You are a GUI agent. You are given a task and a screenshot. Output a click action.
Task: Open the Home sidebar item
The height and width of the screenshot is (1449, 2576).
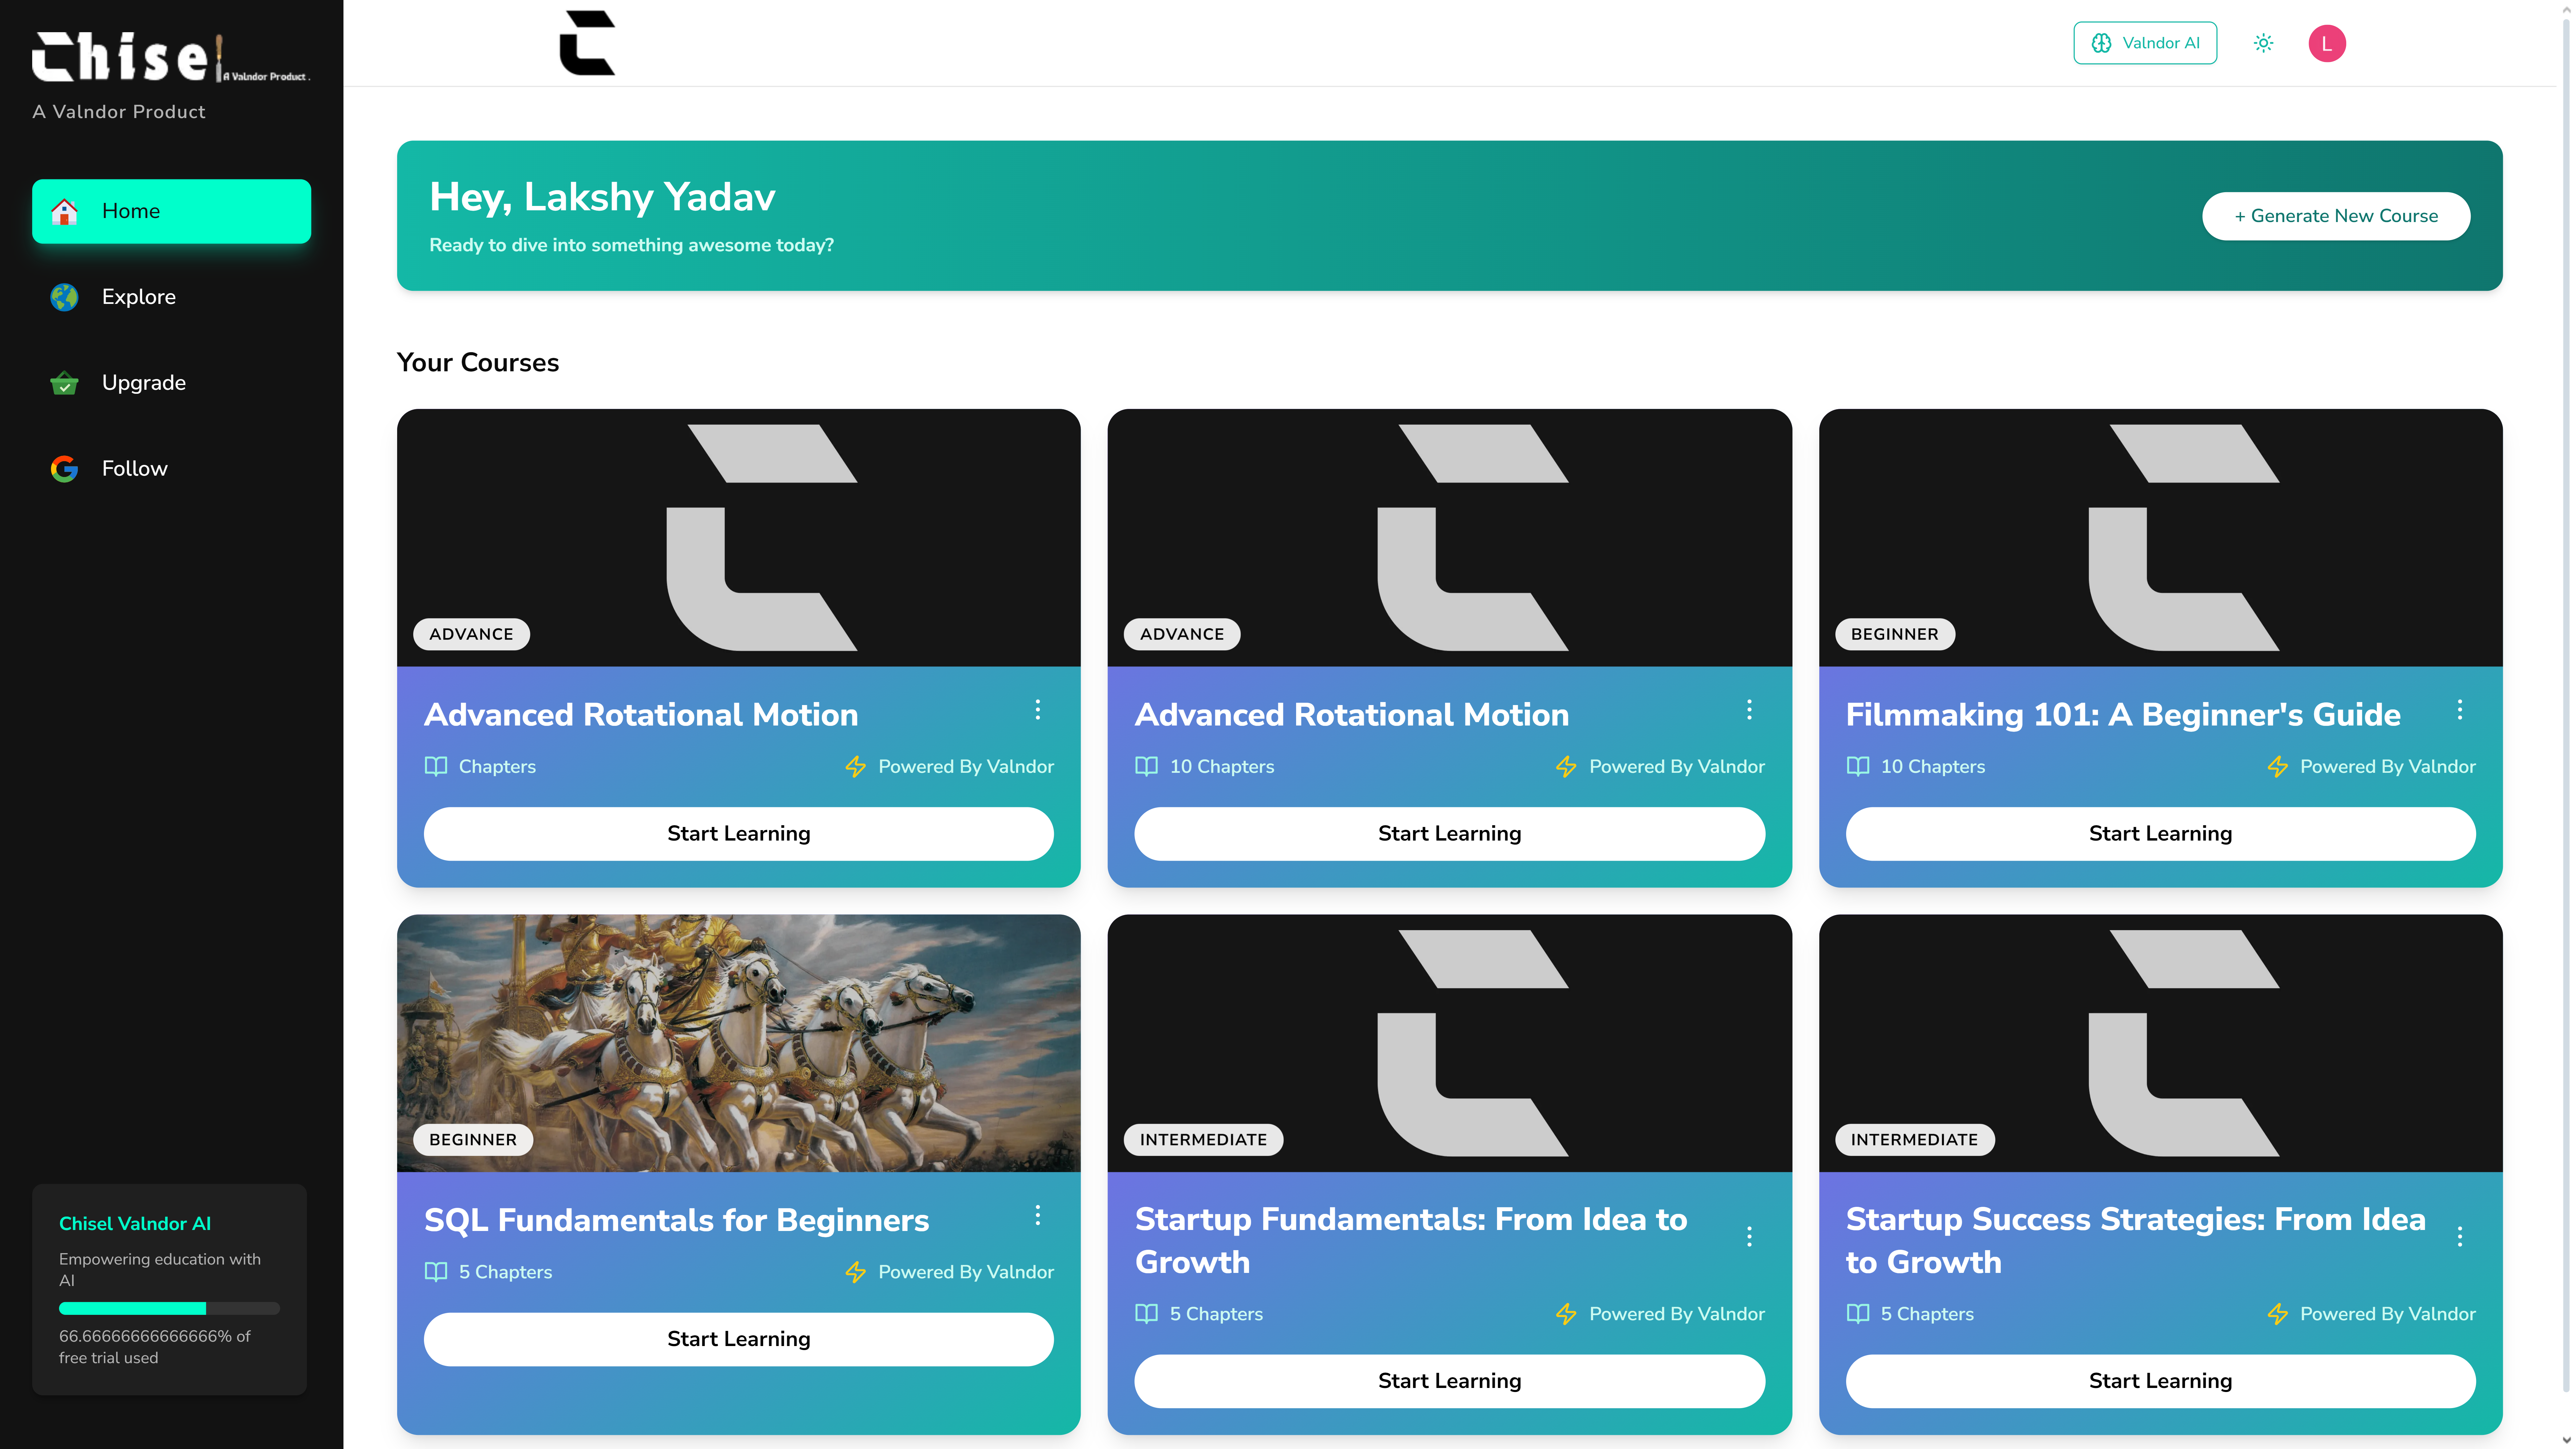tap(171, 211)
